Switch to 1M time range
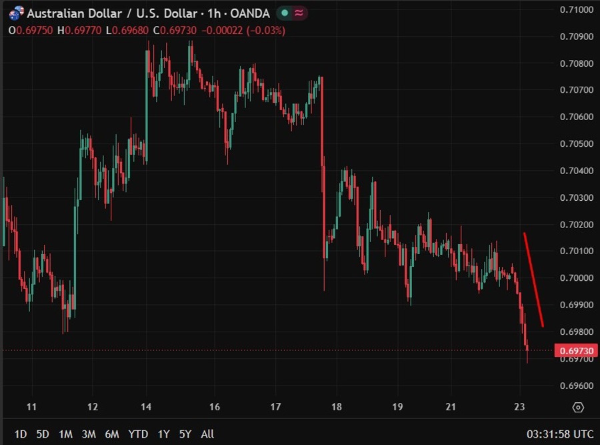Image resolution: width=600 pixels, height=445 pixels. 65,434
